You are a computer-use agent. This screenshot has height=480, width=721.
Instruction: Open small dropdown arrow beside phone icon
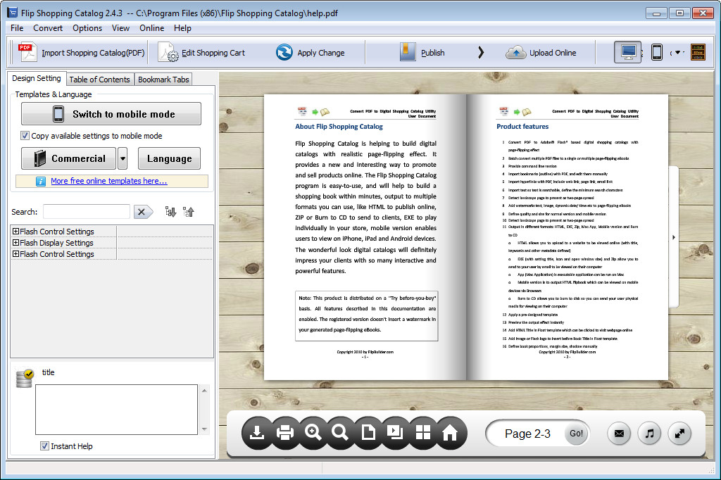click(677, 52)
